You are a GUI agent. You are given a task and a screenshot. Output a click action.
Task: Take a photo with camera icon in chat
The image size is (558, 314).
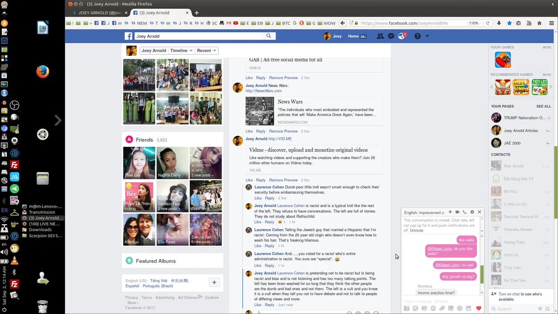click(x=451, y=308)
